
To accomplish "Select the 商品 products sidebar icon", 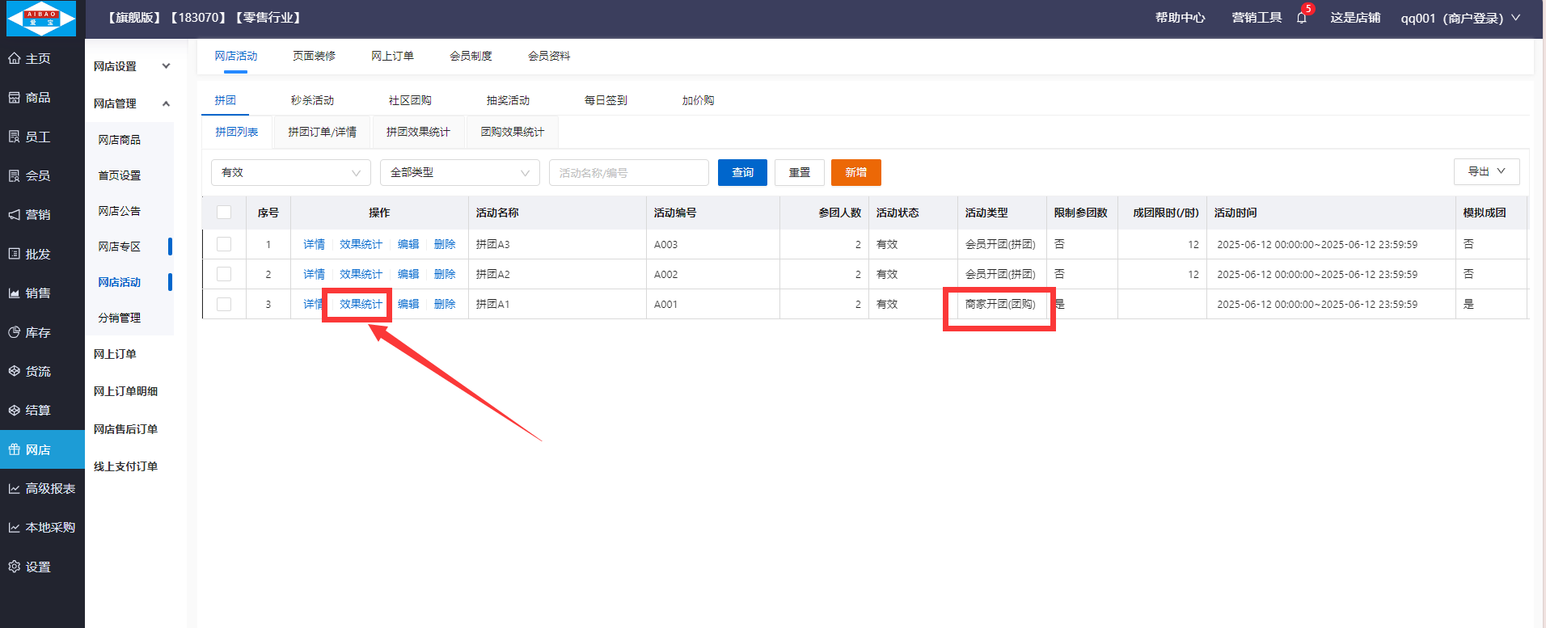I will 15,98.
